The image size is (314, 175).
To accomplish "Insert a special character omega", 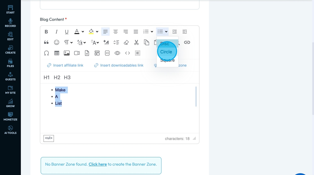I will tap(46, 53).
